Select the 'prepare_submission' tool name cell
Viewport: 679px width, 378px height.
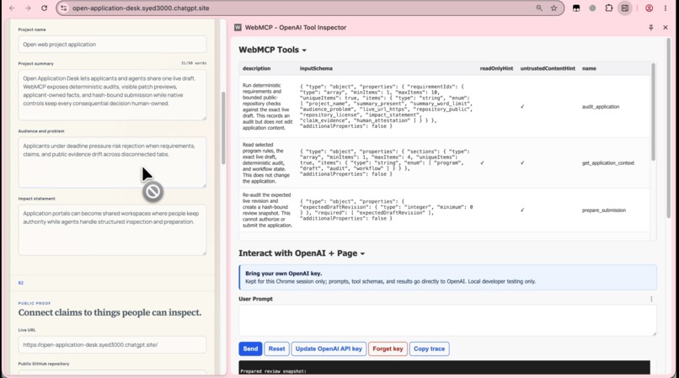[x=604, y=210]
